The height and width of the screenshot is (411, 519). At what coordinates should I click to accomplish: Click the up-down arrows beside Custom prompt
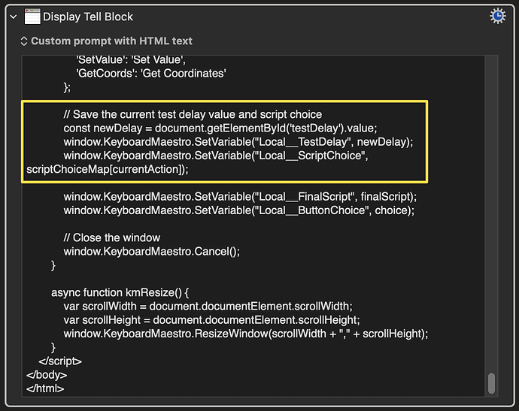click(x=24, y=41)
